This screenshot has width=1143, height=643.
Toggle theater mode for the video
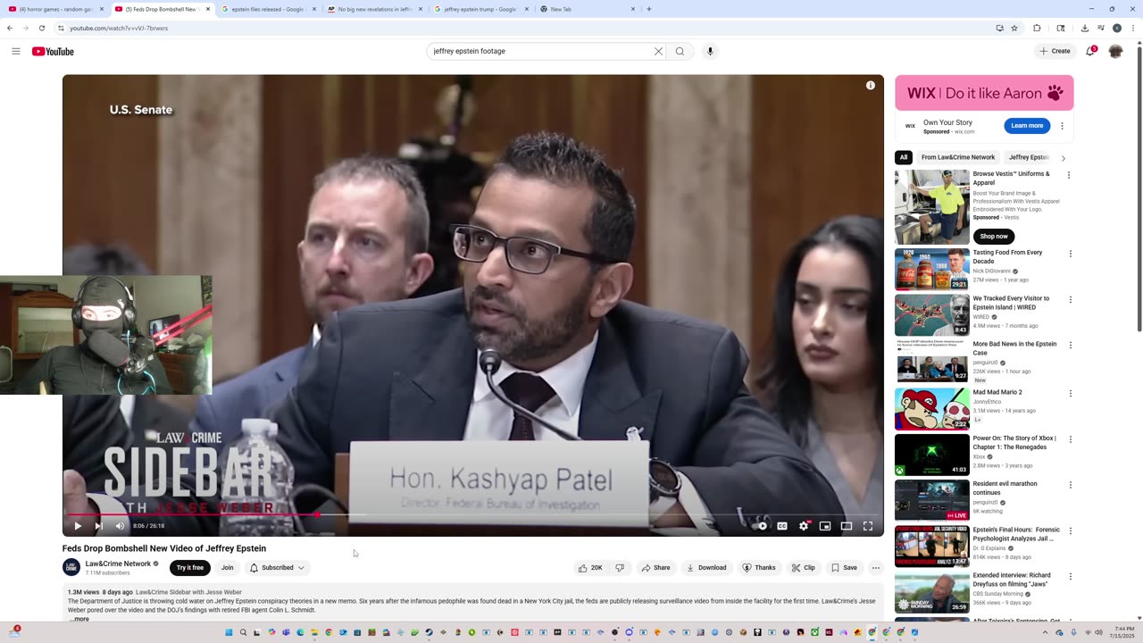[x=847, y=526]
